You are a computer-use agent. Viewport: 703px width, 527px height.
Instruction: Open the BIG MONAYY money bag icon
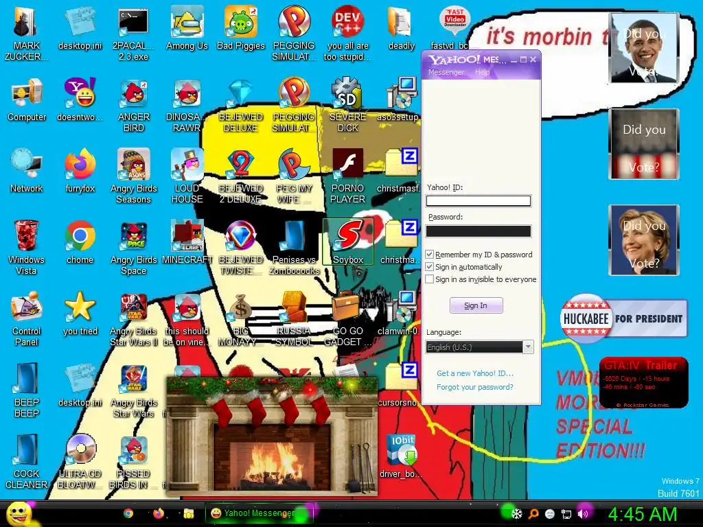241,319
